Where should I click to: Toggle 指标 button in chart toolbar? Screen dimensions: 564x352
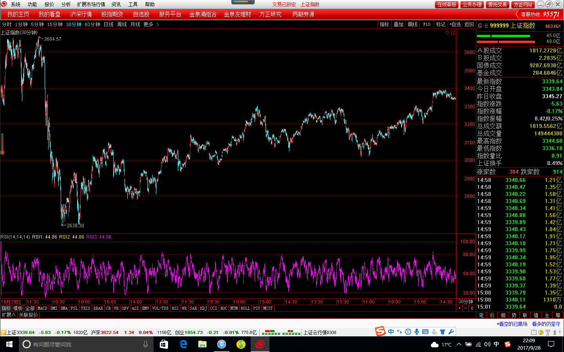(x=385, y=24)
